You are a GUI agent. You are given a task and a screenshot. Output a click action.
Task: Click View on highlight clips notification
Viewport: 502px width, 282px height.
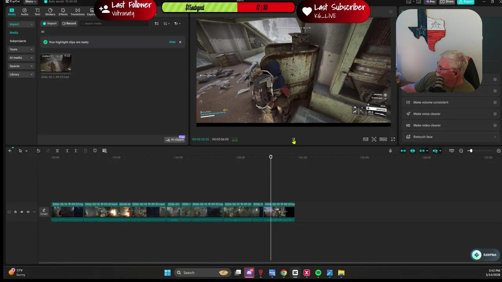tap(172, 42)
